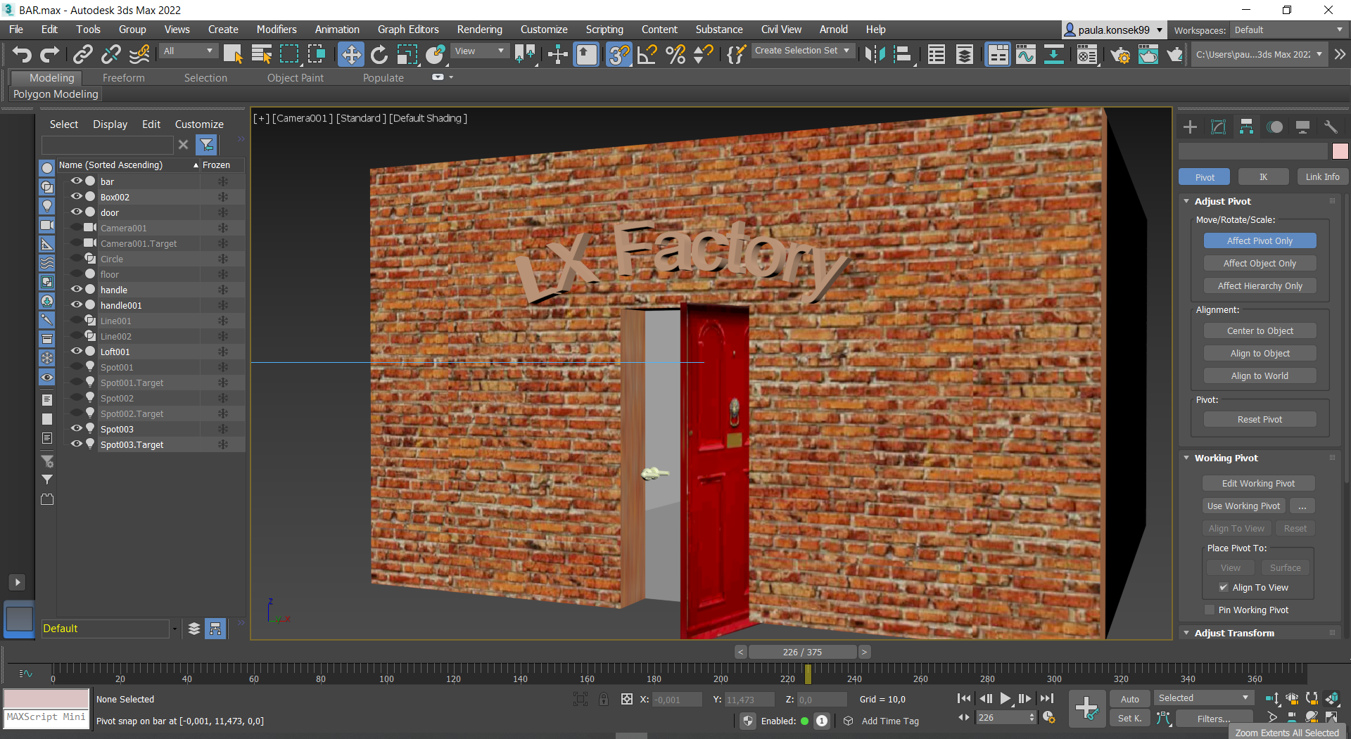1351x739 pixels.
Task: Open the Curve Editor icon
Action: [1026, 54]
